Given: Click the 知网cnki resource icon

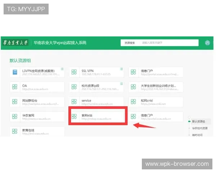Looking at the screenshot, I should 133,102.
